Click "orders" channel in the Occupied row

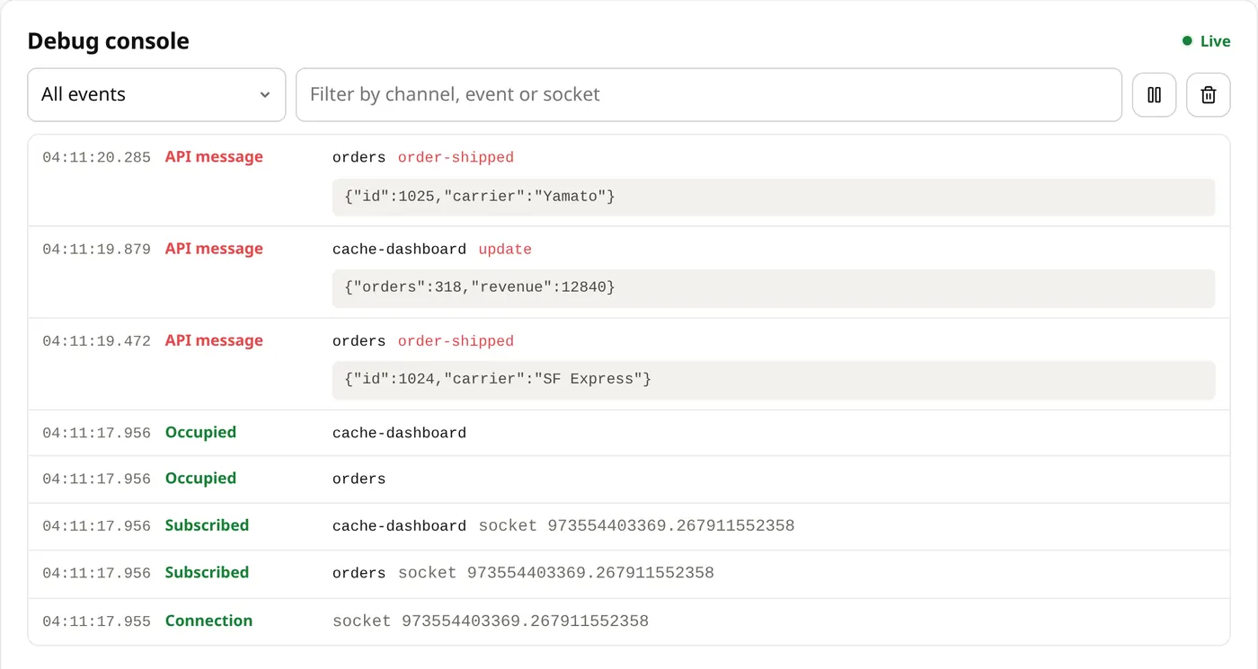[x=359, y=480]
